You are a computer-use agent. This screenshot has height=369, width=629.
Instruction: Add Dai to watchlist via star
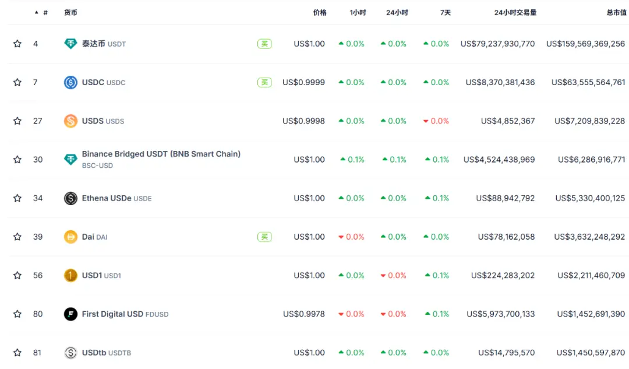[x=17, y=237]
